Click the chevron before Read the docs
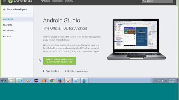The image size is (179, 100). tap(44, 71)
